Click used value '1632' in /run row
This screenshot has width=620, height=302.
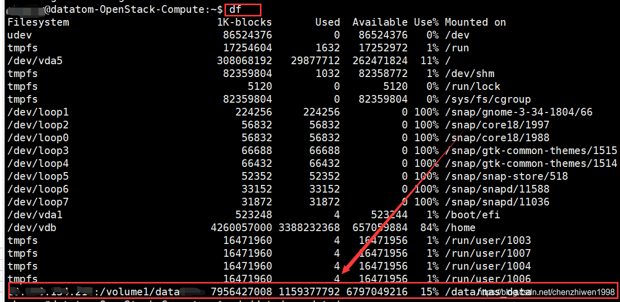[x=328, y=48]
